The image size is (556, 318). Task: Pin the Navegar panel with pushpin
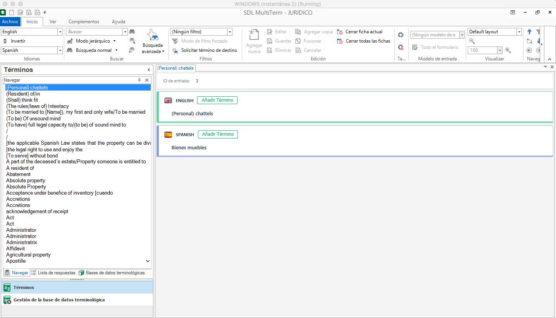click(x=139, y=80)
